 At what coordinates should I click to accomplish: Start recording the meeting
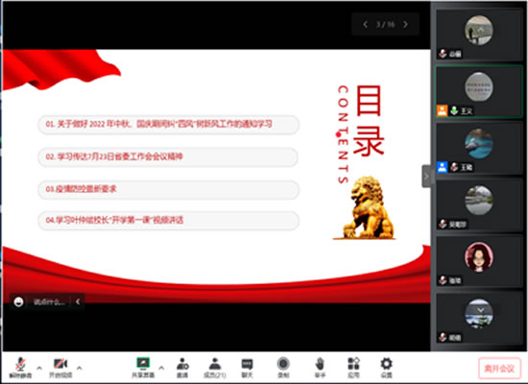pyautogui.click(x=283, y=367)
